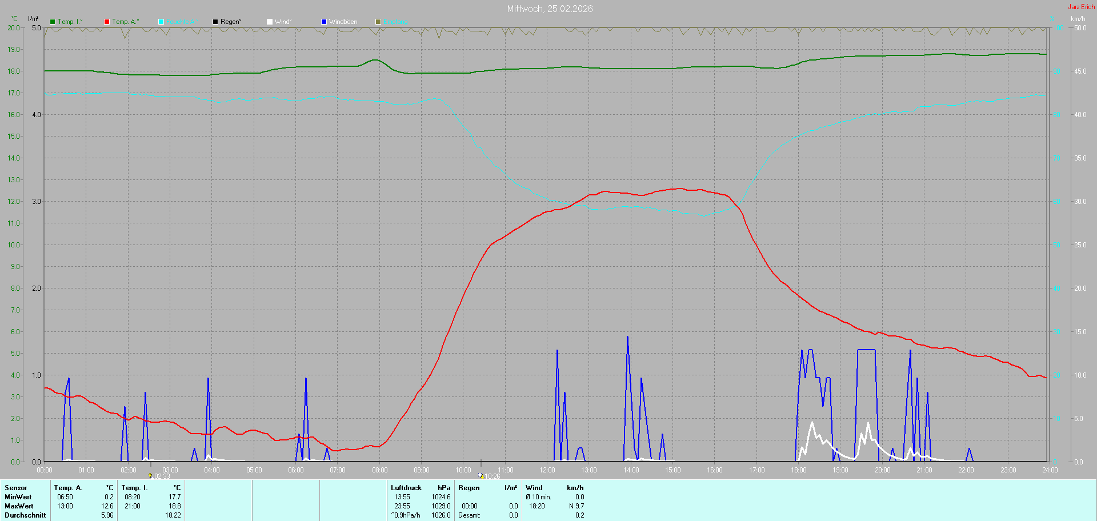Click the 02:33 sunrise time label

[162, 476]
